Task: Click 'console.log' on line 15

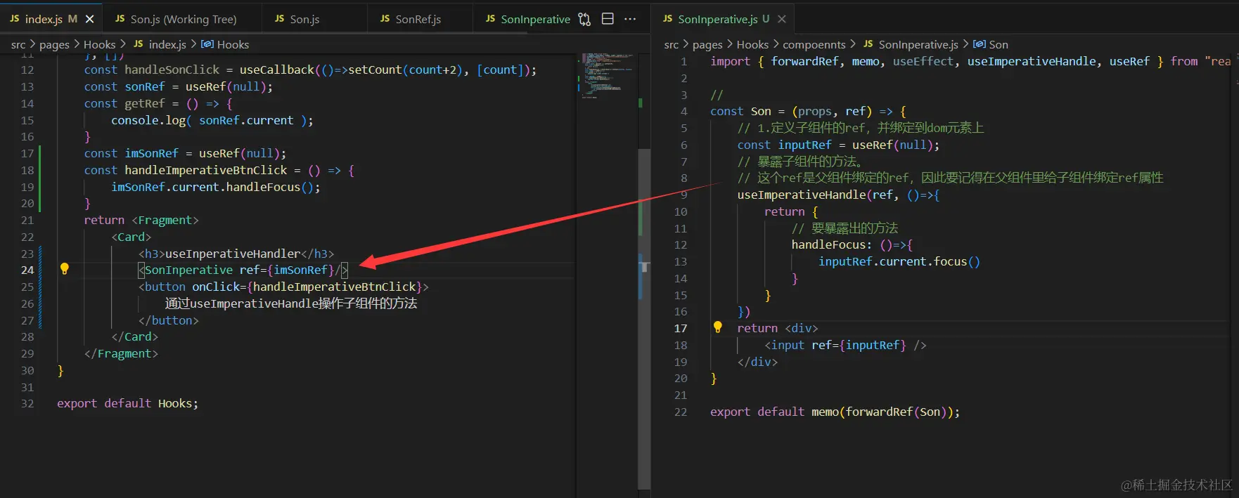Action: coord(148,120)
